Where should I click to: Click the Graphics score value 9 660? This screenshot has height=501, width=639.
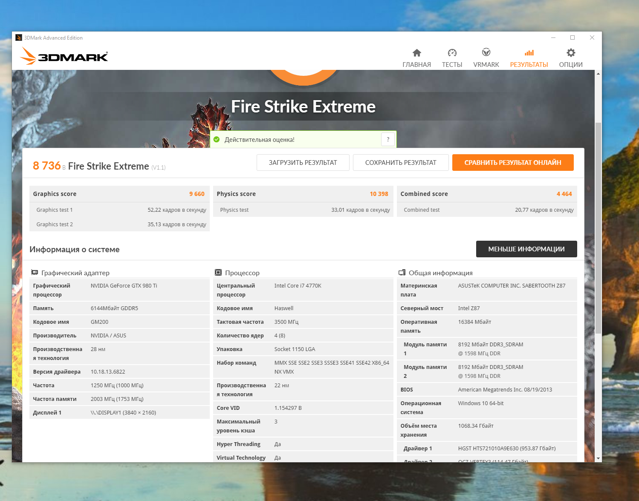point(197,194)
